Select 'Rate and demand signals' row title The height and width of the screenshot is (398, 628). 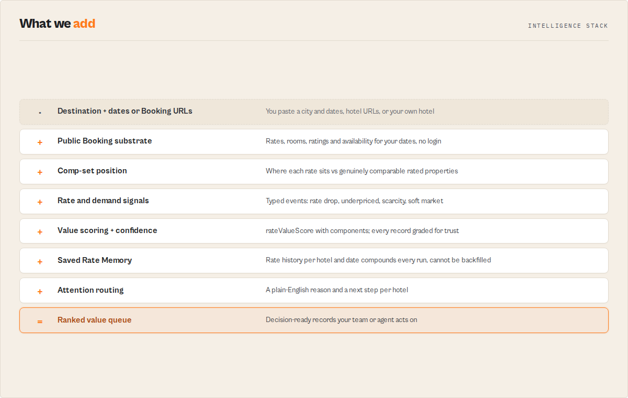pyautogui.click(x=103, y=201)
